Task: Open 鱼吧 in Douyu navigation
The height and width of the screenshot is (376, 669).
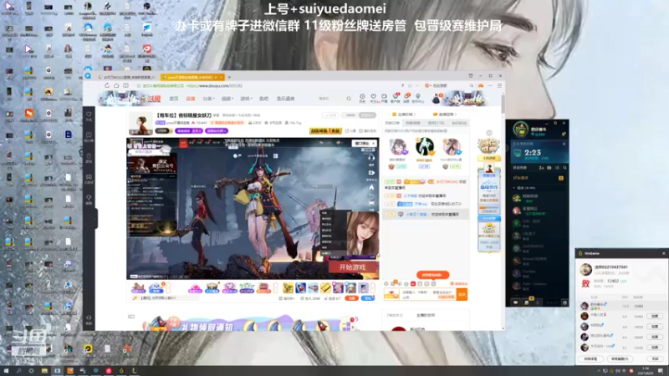Action: (263, 99)
